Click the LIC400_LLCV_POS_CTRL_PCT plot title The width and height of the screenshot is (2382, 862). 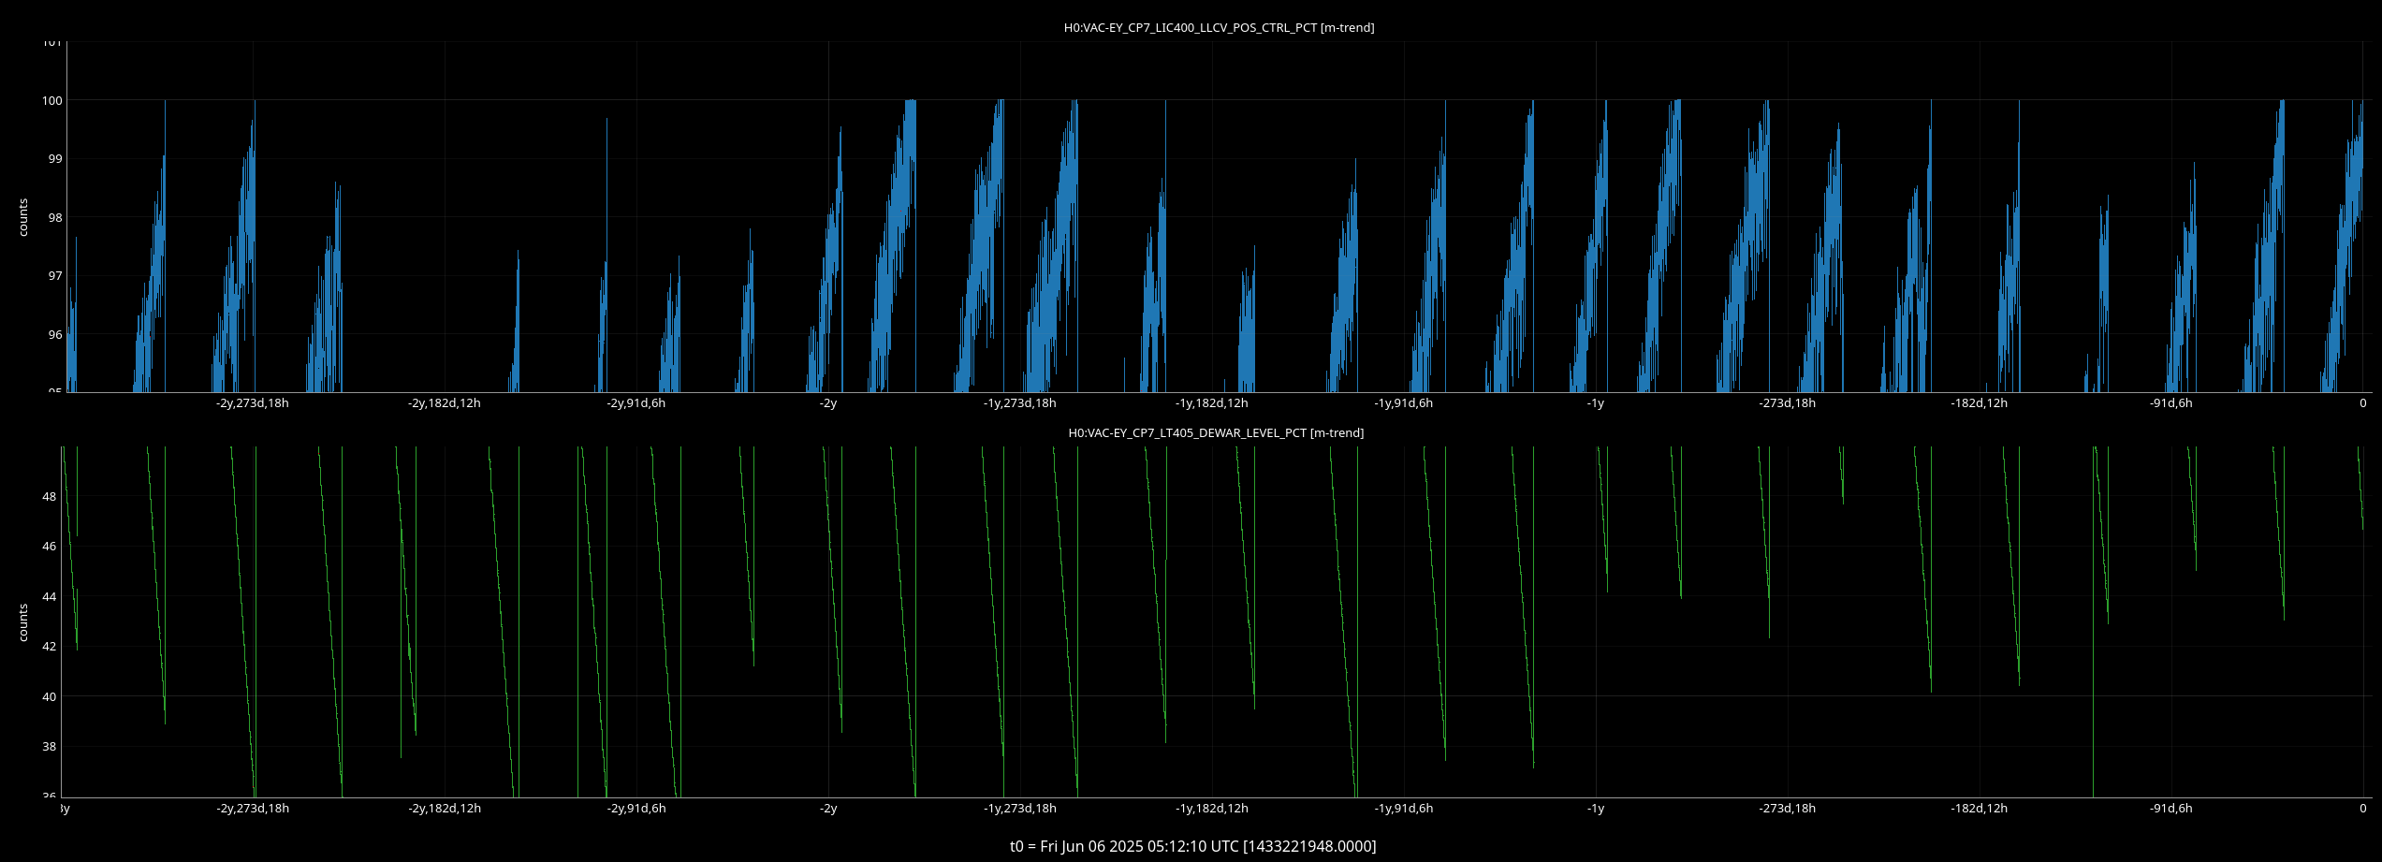[1219, 28]
